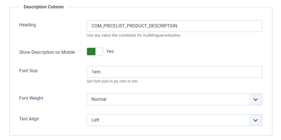Open the Text Align dropdown showing Left
This screenshot has height=140, width=281.
[168, 120]
